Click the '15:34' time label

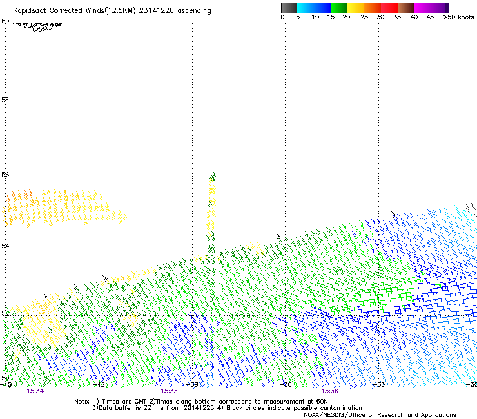click(x=35, y=391)
